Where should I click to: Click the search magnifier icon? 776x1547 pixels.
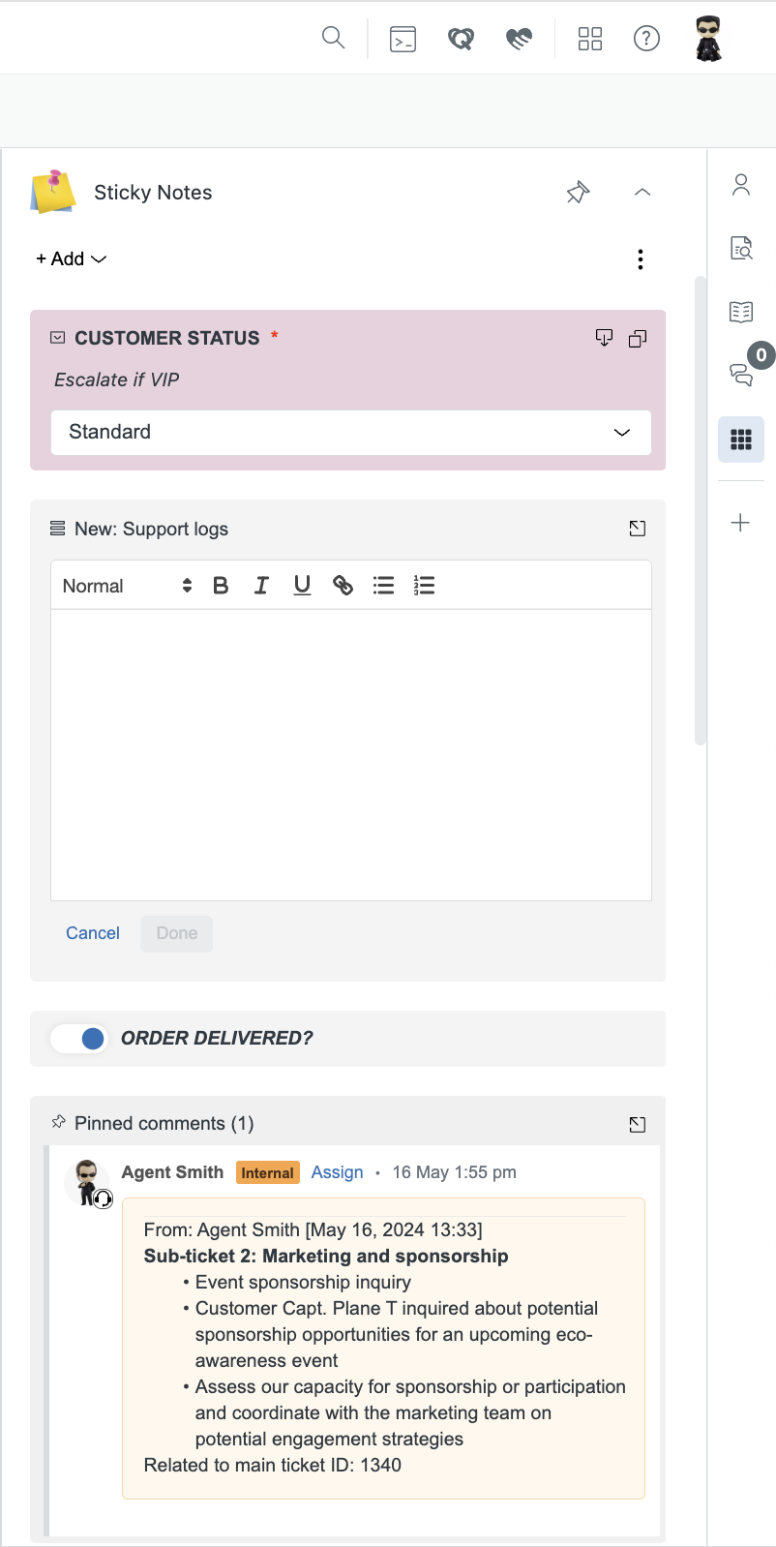coord(333,38)
